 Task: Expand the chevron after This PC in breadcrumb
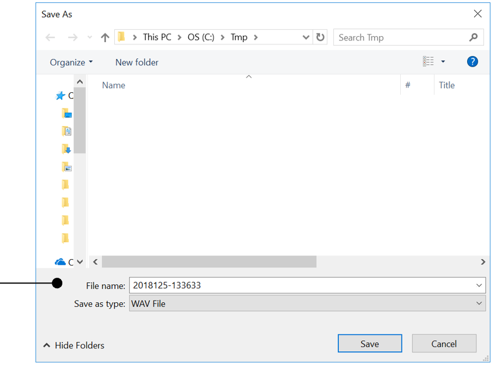click(179, 37)
